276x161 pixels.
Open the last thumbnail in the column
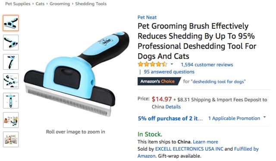point(11,139)
